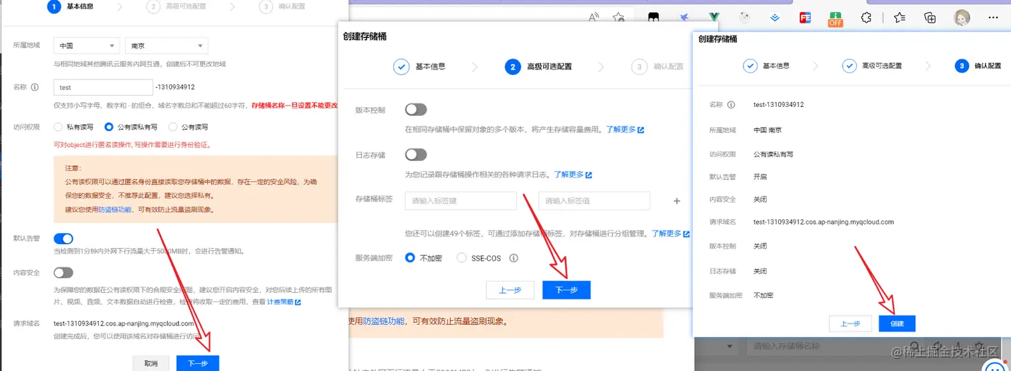Click the 请输入标签值 input field
1011x371 pixels.
594,201
